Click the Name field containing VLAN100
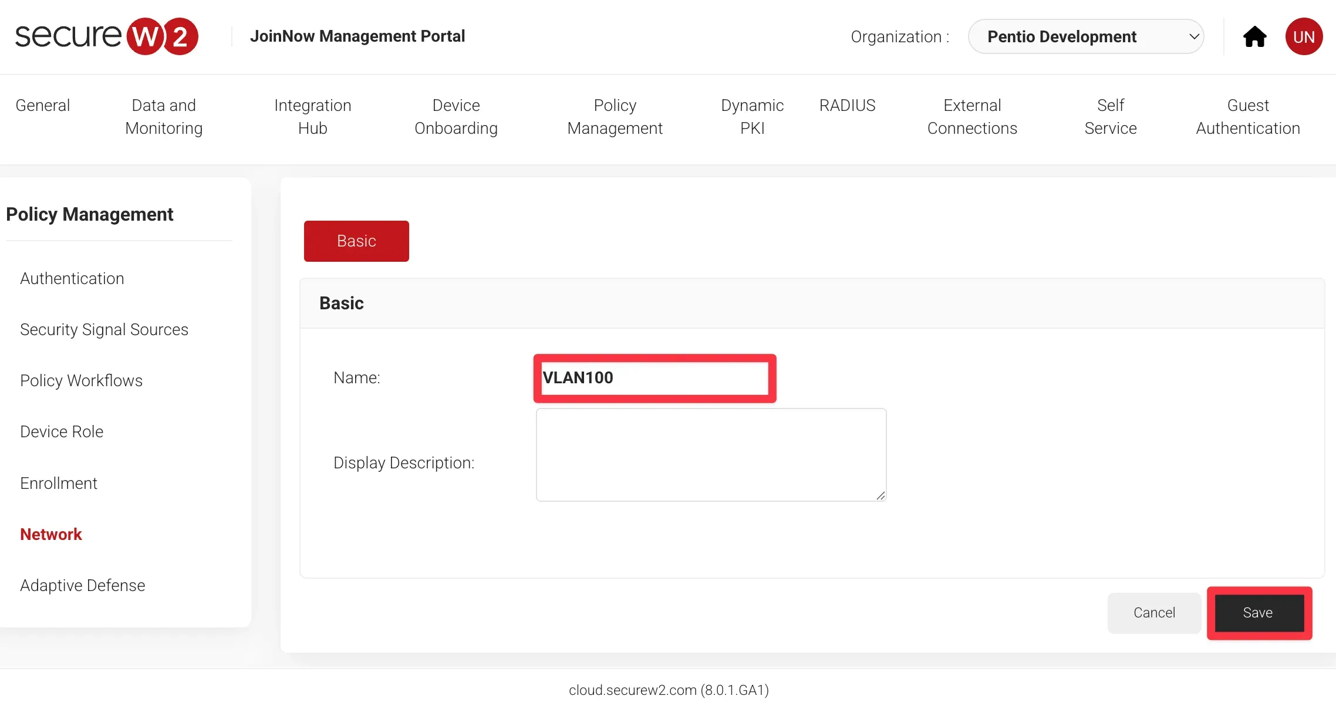Image resolution: width=1336 pixels, height=709 pixels. click(x=654, y=378)
